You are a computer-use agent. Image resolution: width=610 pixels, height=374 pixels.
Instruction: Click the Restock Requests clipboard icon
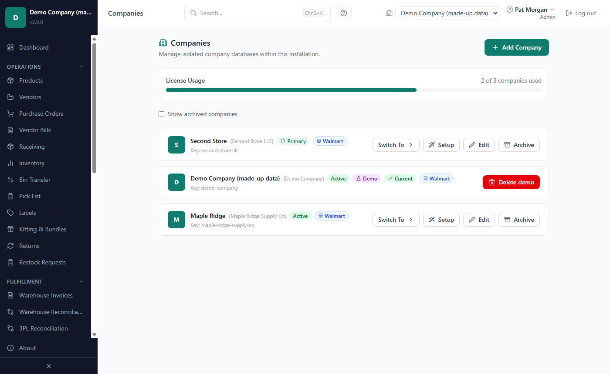pos(10,262)
